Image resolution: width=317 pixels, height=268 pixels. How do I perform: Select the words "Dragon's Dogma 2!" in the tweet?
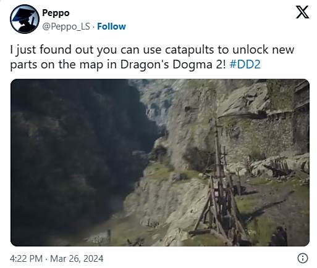(173, 65)
